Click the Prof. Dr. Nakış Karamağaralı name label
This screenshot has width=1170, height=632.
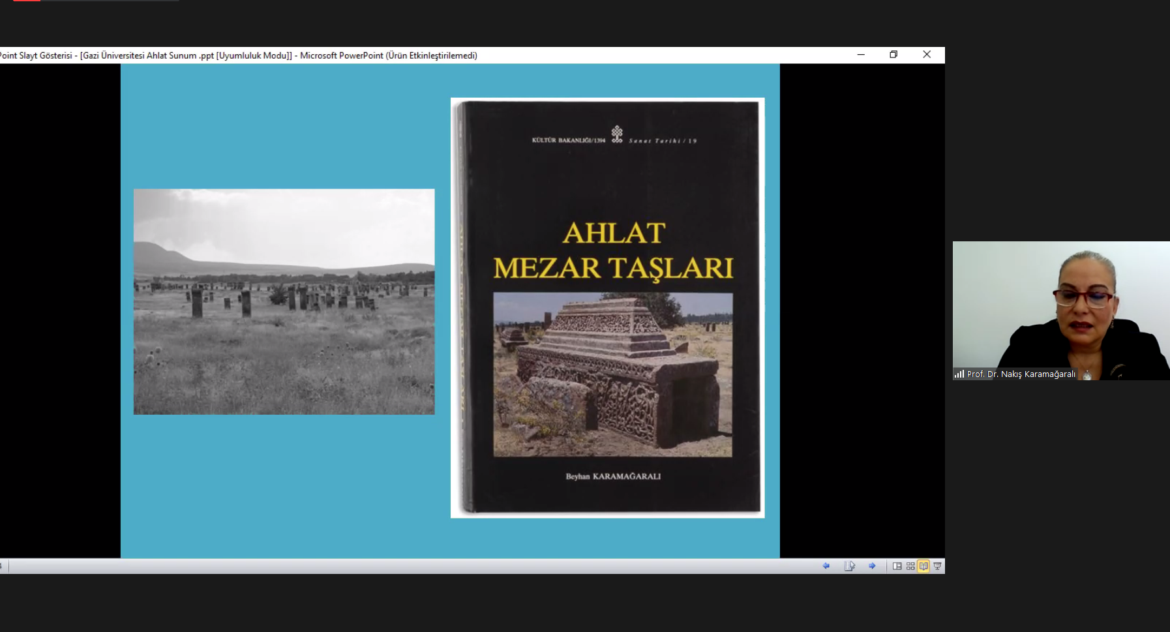pyautogui.click(x=1021, y=374)
